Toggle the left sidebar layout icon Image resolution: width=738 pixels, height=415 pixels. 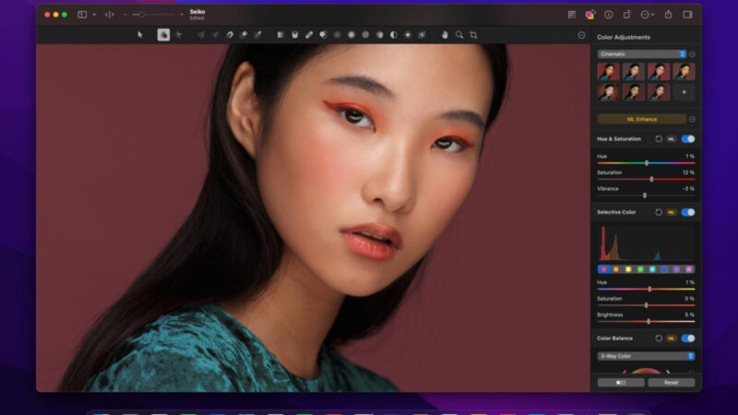coord(82,15)
